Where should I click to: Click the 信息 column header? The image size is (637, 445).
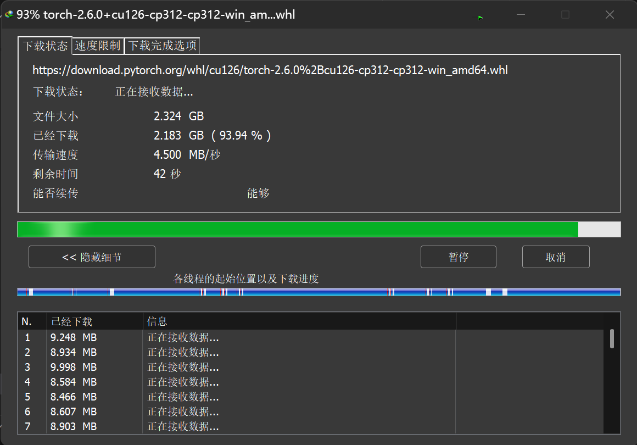tap(299, 321)
